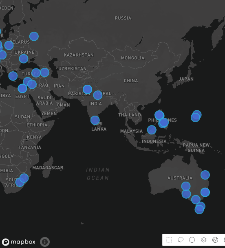Pick the marker just above the Egypt label
The height and width of the screenshot is (248, 225).
click(22, 88)
